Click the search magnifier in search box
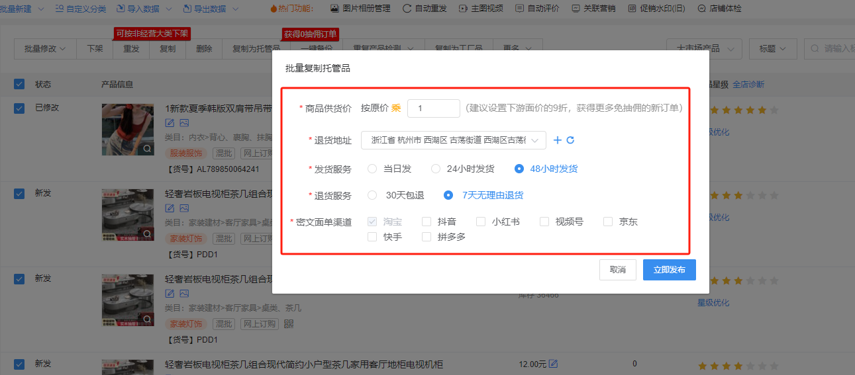Viewport: 855px width, 375px height. 815,49
